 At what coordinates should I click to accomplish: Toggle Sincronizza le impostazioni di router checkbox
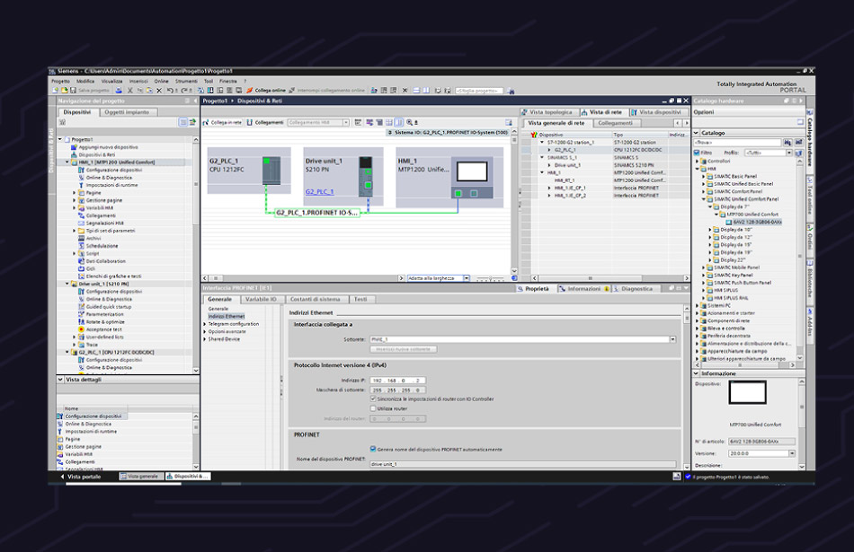(373, 399)
